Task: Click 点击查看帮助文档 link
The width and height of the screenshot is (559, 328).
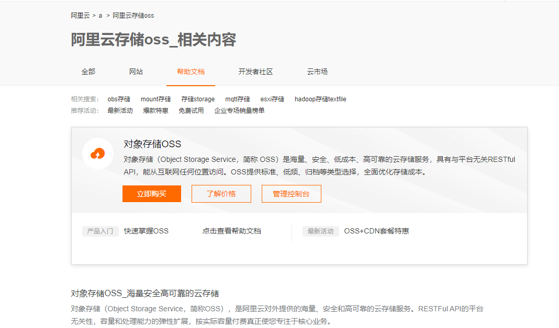Action: click(x=232, y=231)
